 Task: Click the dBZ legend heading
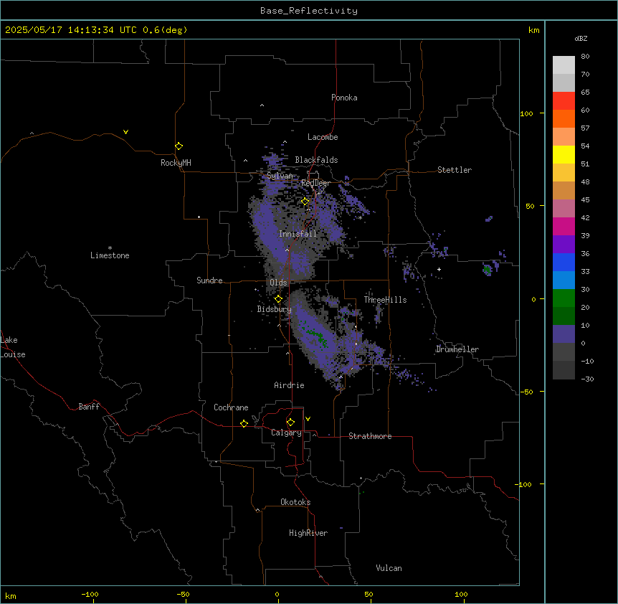point(581,38)
